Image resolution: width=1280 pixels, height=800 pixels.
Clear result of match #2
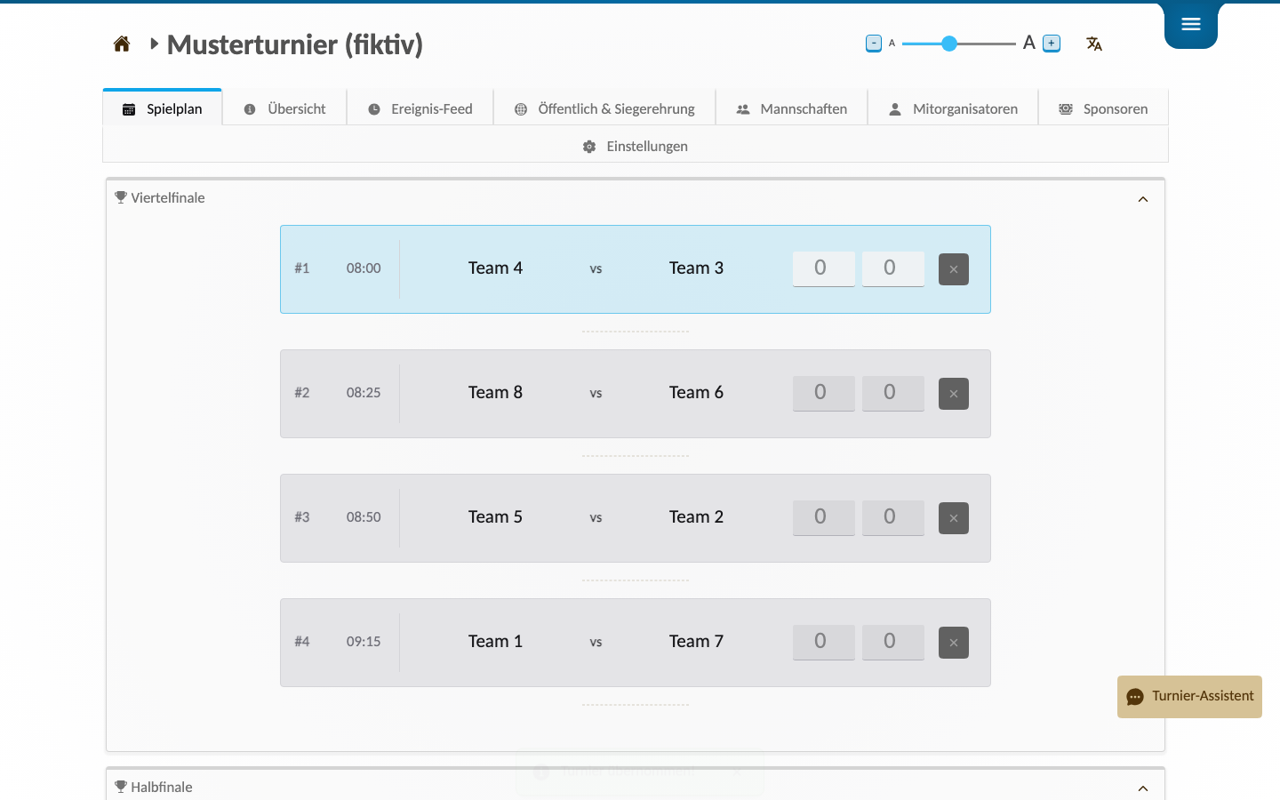[954, 394]
